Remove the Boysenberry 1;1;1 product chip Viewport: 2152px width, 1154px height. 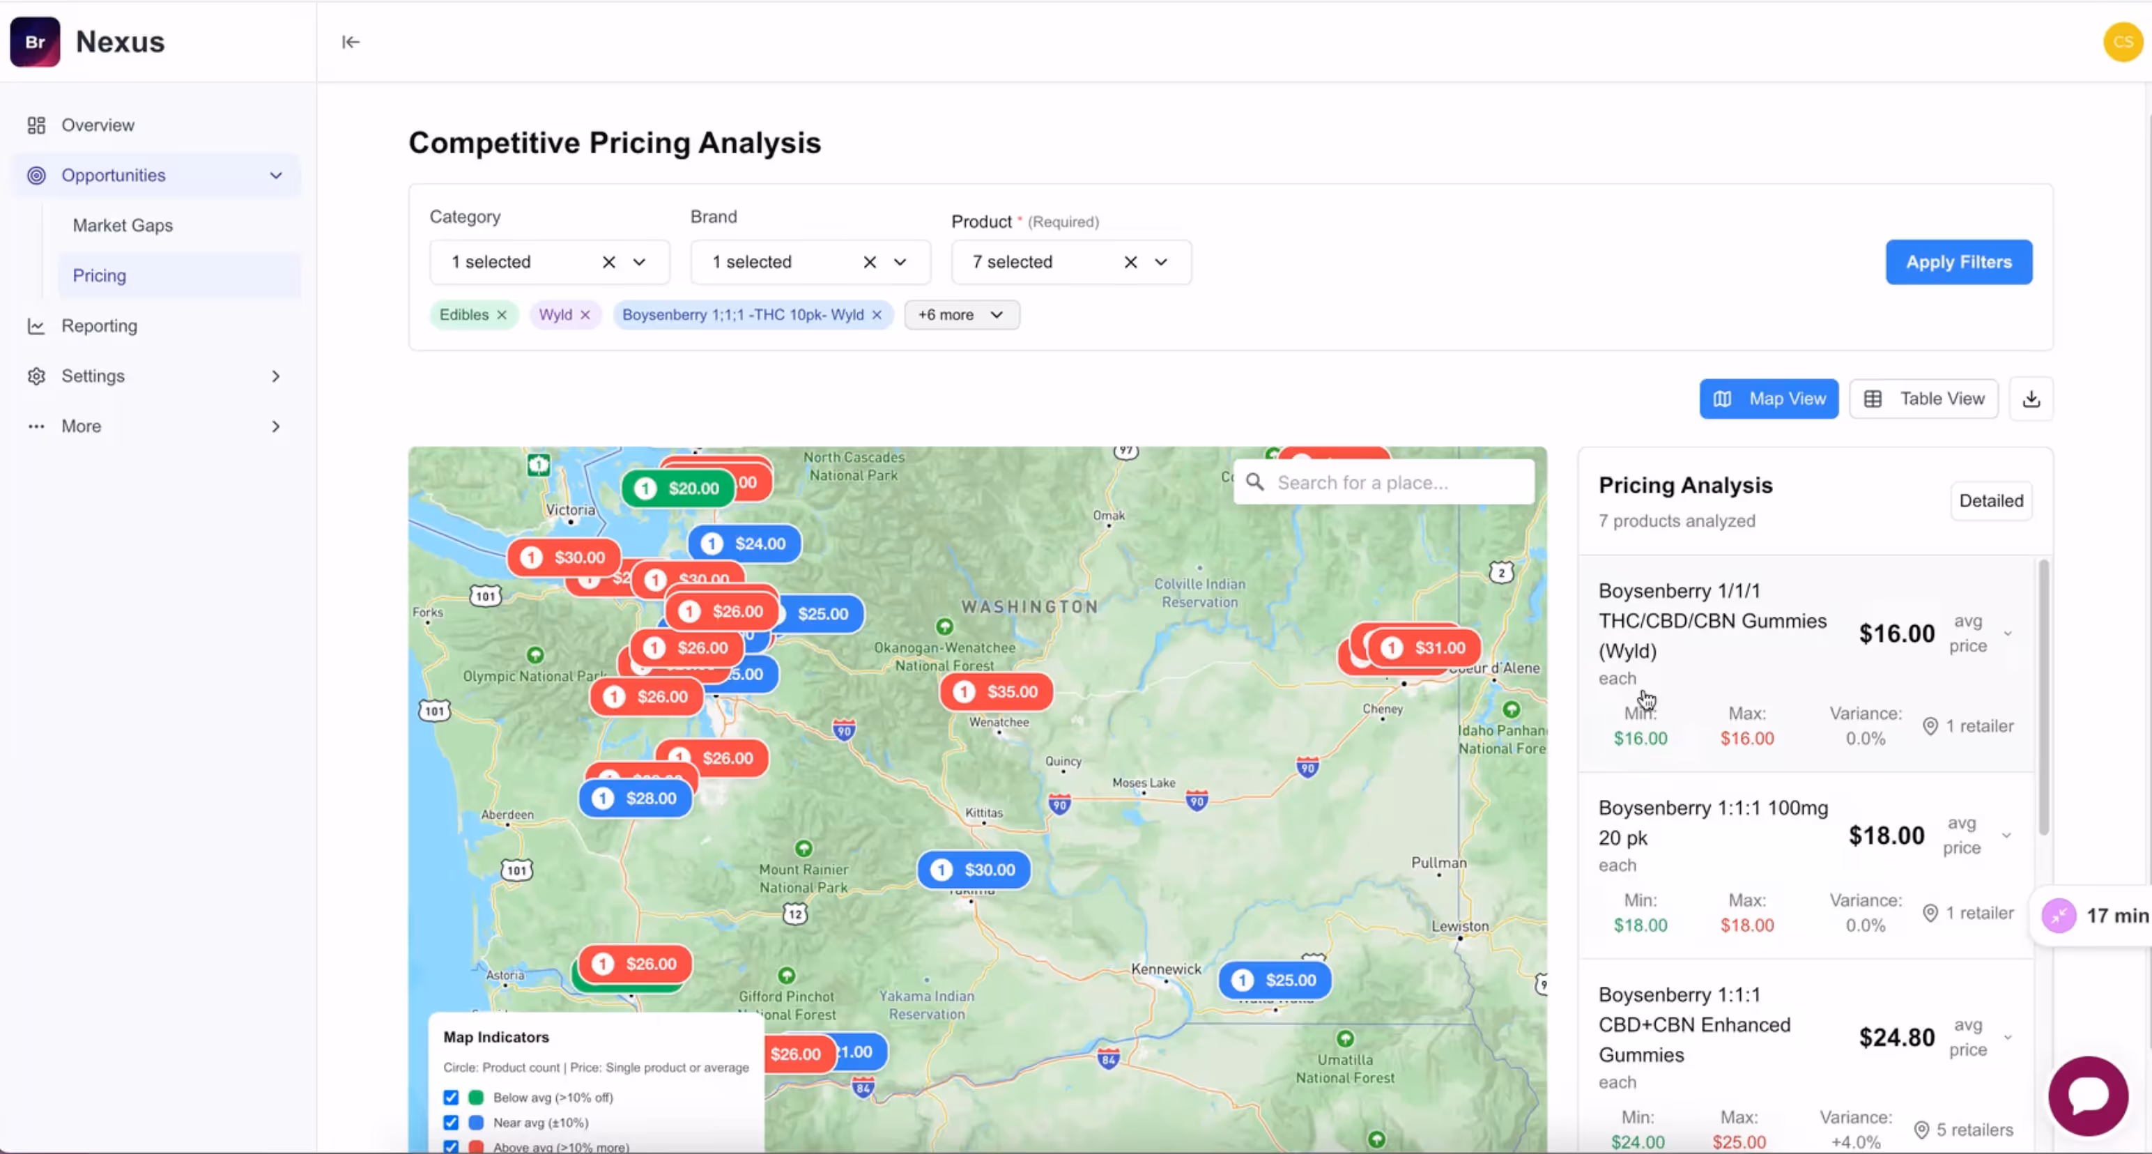click(877, 315)
